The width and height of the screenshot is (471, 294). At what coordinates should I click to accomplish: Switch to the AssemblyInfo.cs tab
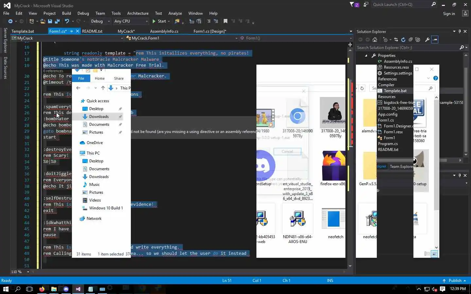coord(164,31)
